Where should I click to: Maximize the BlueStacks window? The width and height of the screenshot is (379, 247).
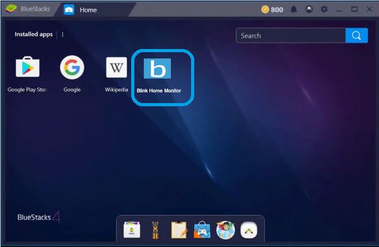click(x=354, y=9)
